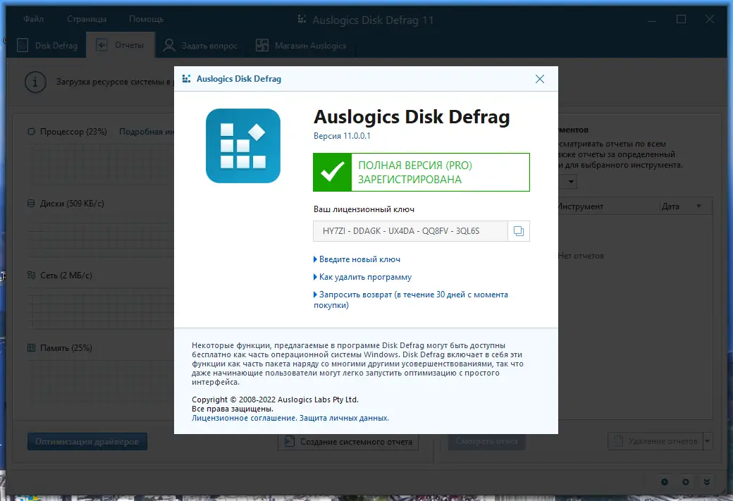This screenshot has width=733, height=501.
Task: Click the Copyright 2008-2022 Auslogics Labs text
Action: pyautogui.click(x=275, y=400)
